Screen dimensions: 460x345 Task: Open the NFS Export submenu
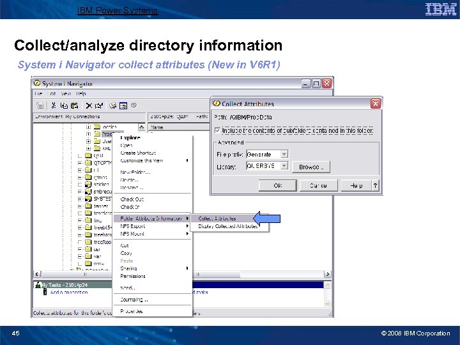pos(152,226)
